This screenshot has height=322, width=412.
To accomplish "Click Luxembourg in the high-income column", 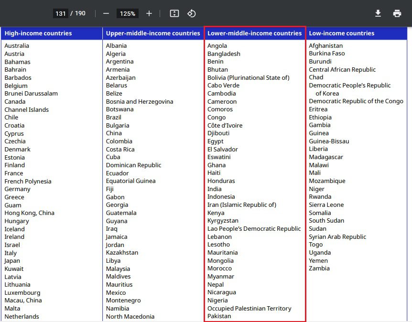I will (x=22, y=292).
